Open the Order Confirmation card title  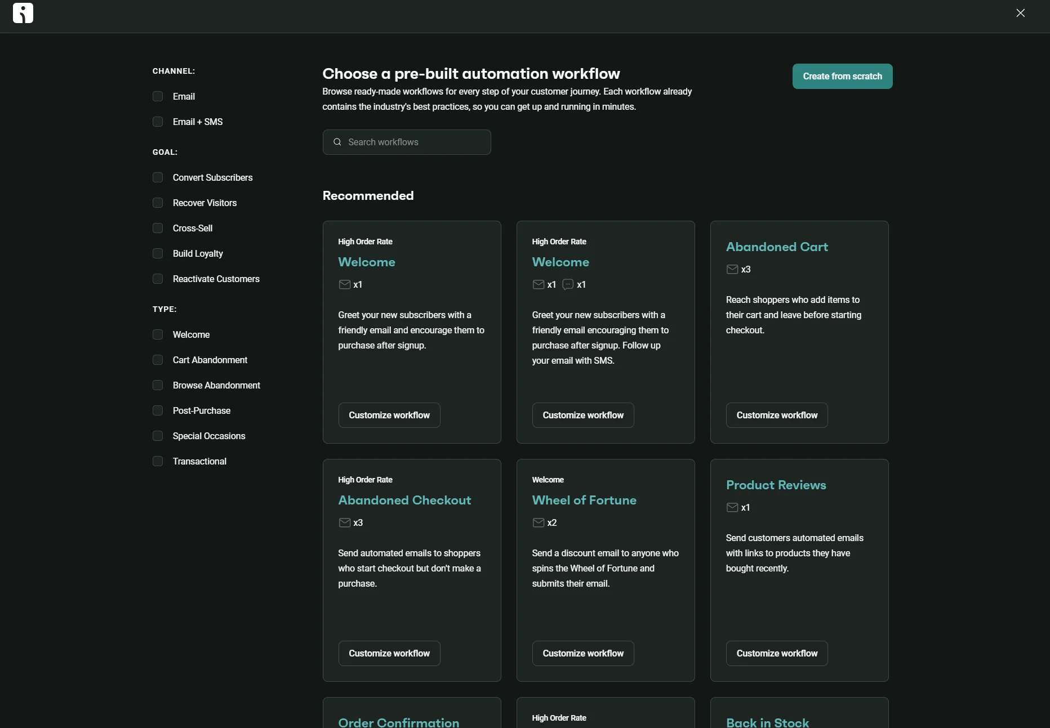pos(399,722)
